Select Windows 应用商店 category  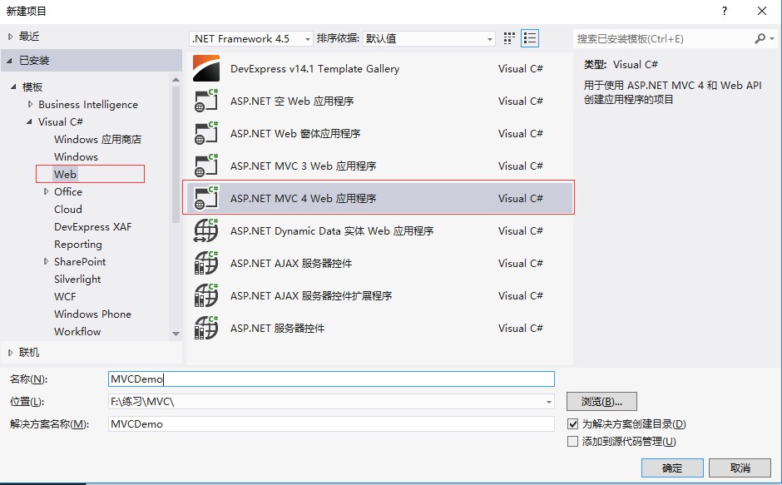(x=98, y=139)
